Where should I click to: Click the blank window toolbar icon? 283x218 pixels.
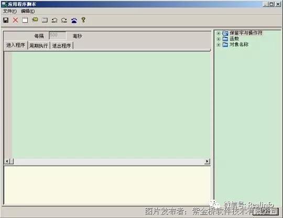pyautogui.click(x=25, y=20)
